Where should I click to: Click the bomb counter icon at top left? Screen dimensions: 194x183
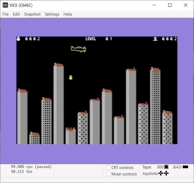click(x=19, y=39)
